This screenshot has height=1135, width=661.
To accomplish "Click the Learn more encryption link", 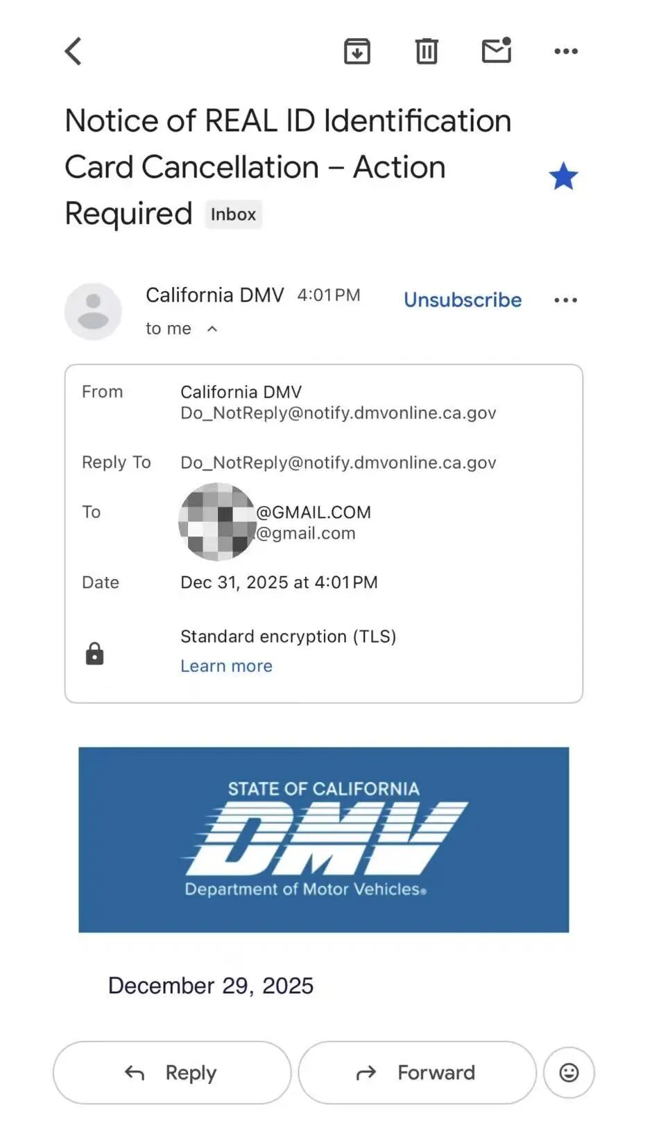I will 226,666.
